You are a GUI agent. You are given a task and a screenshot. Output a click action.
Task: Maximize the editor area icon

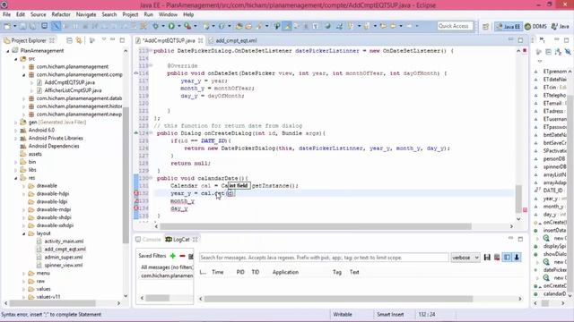click(520, 40)
